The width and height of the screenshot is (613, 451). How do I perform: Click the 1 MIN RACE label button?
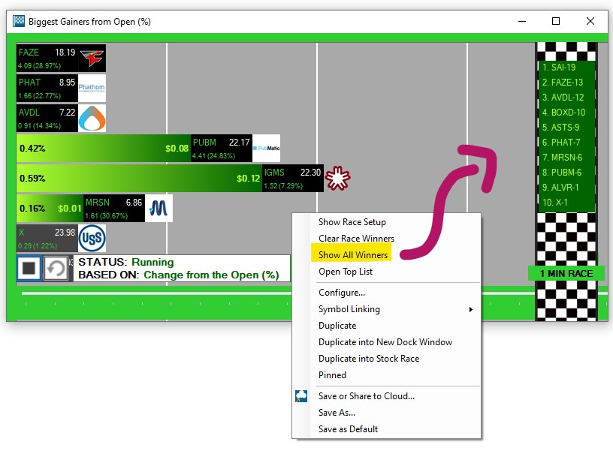click(566, 273)
